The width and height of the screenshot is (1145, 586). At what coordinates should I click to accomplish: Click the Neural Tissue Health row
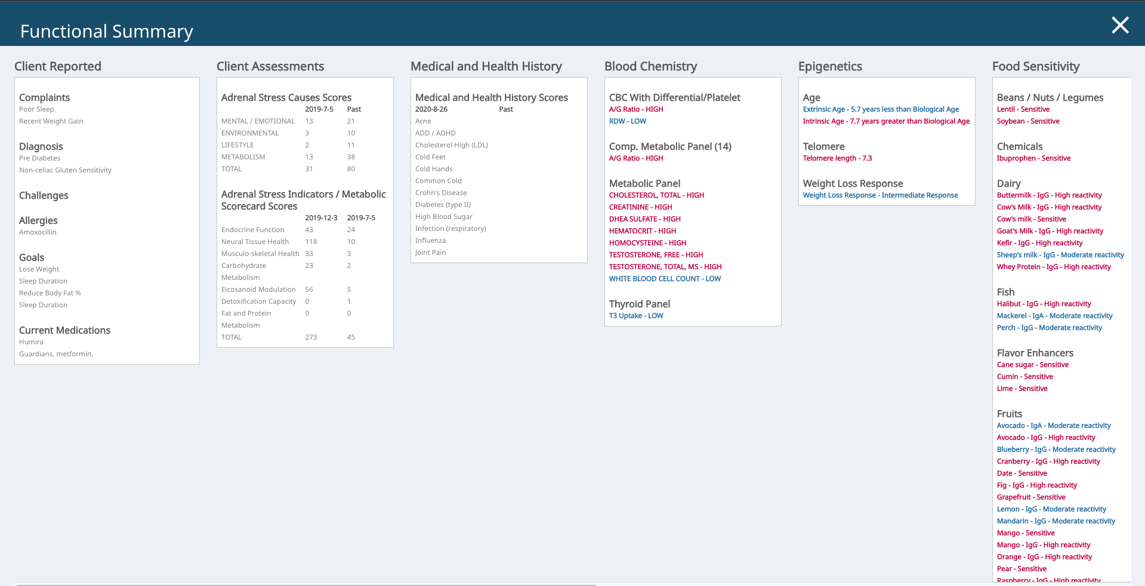point(305,242)
